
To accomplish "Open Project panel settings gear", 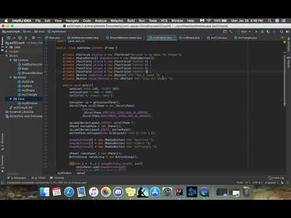I will coord(33,38).
